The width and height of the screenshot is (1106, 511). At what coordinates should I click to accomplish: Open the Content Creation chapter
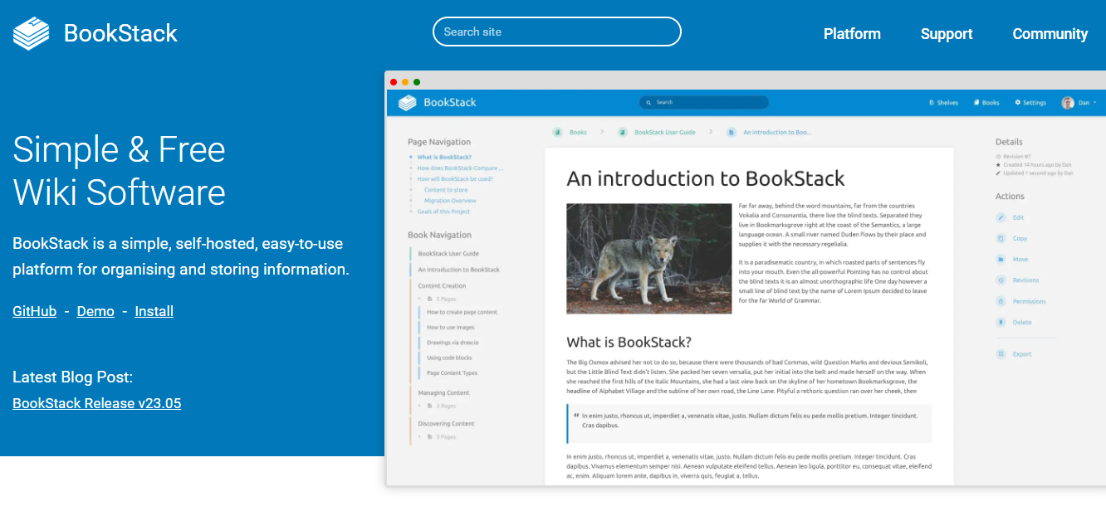(x=442, y=285)
